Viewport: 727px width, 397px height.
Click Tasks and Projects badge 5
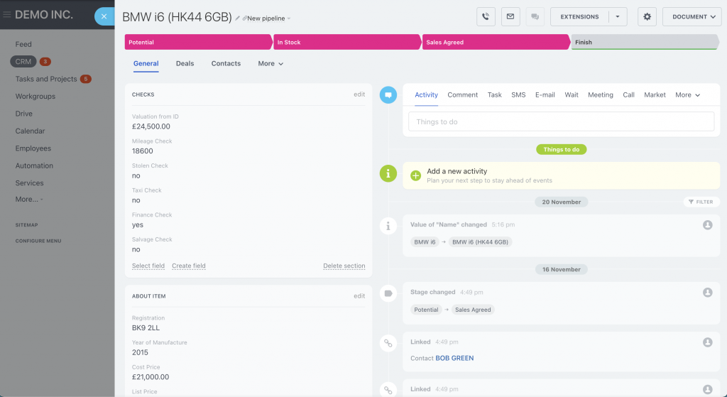coord(85,79)
